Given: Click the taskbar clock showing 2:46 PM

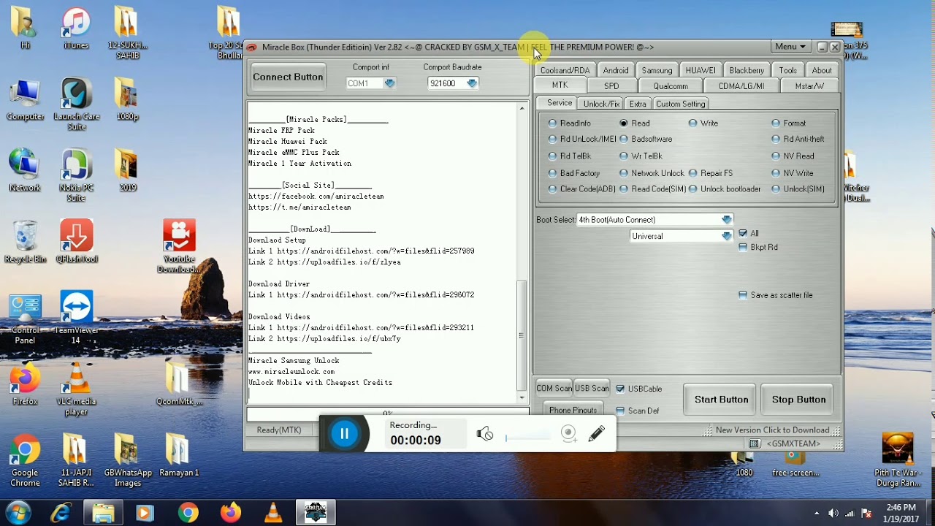Looking at the screenshot, I should pos(900,513).
